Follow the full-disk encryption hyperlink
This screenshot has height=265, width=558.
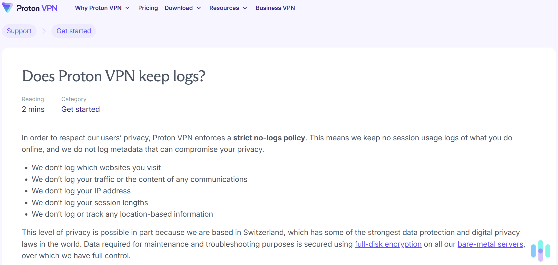388,244
